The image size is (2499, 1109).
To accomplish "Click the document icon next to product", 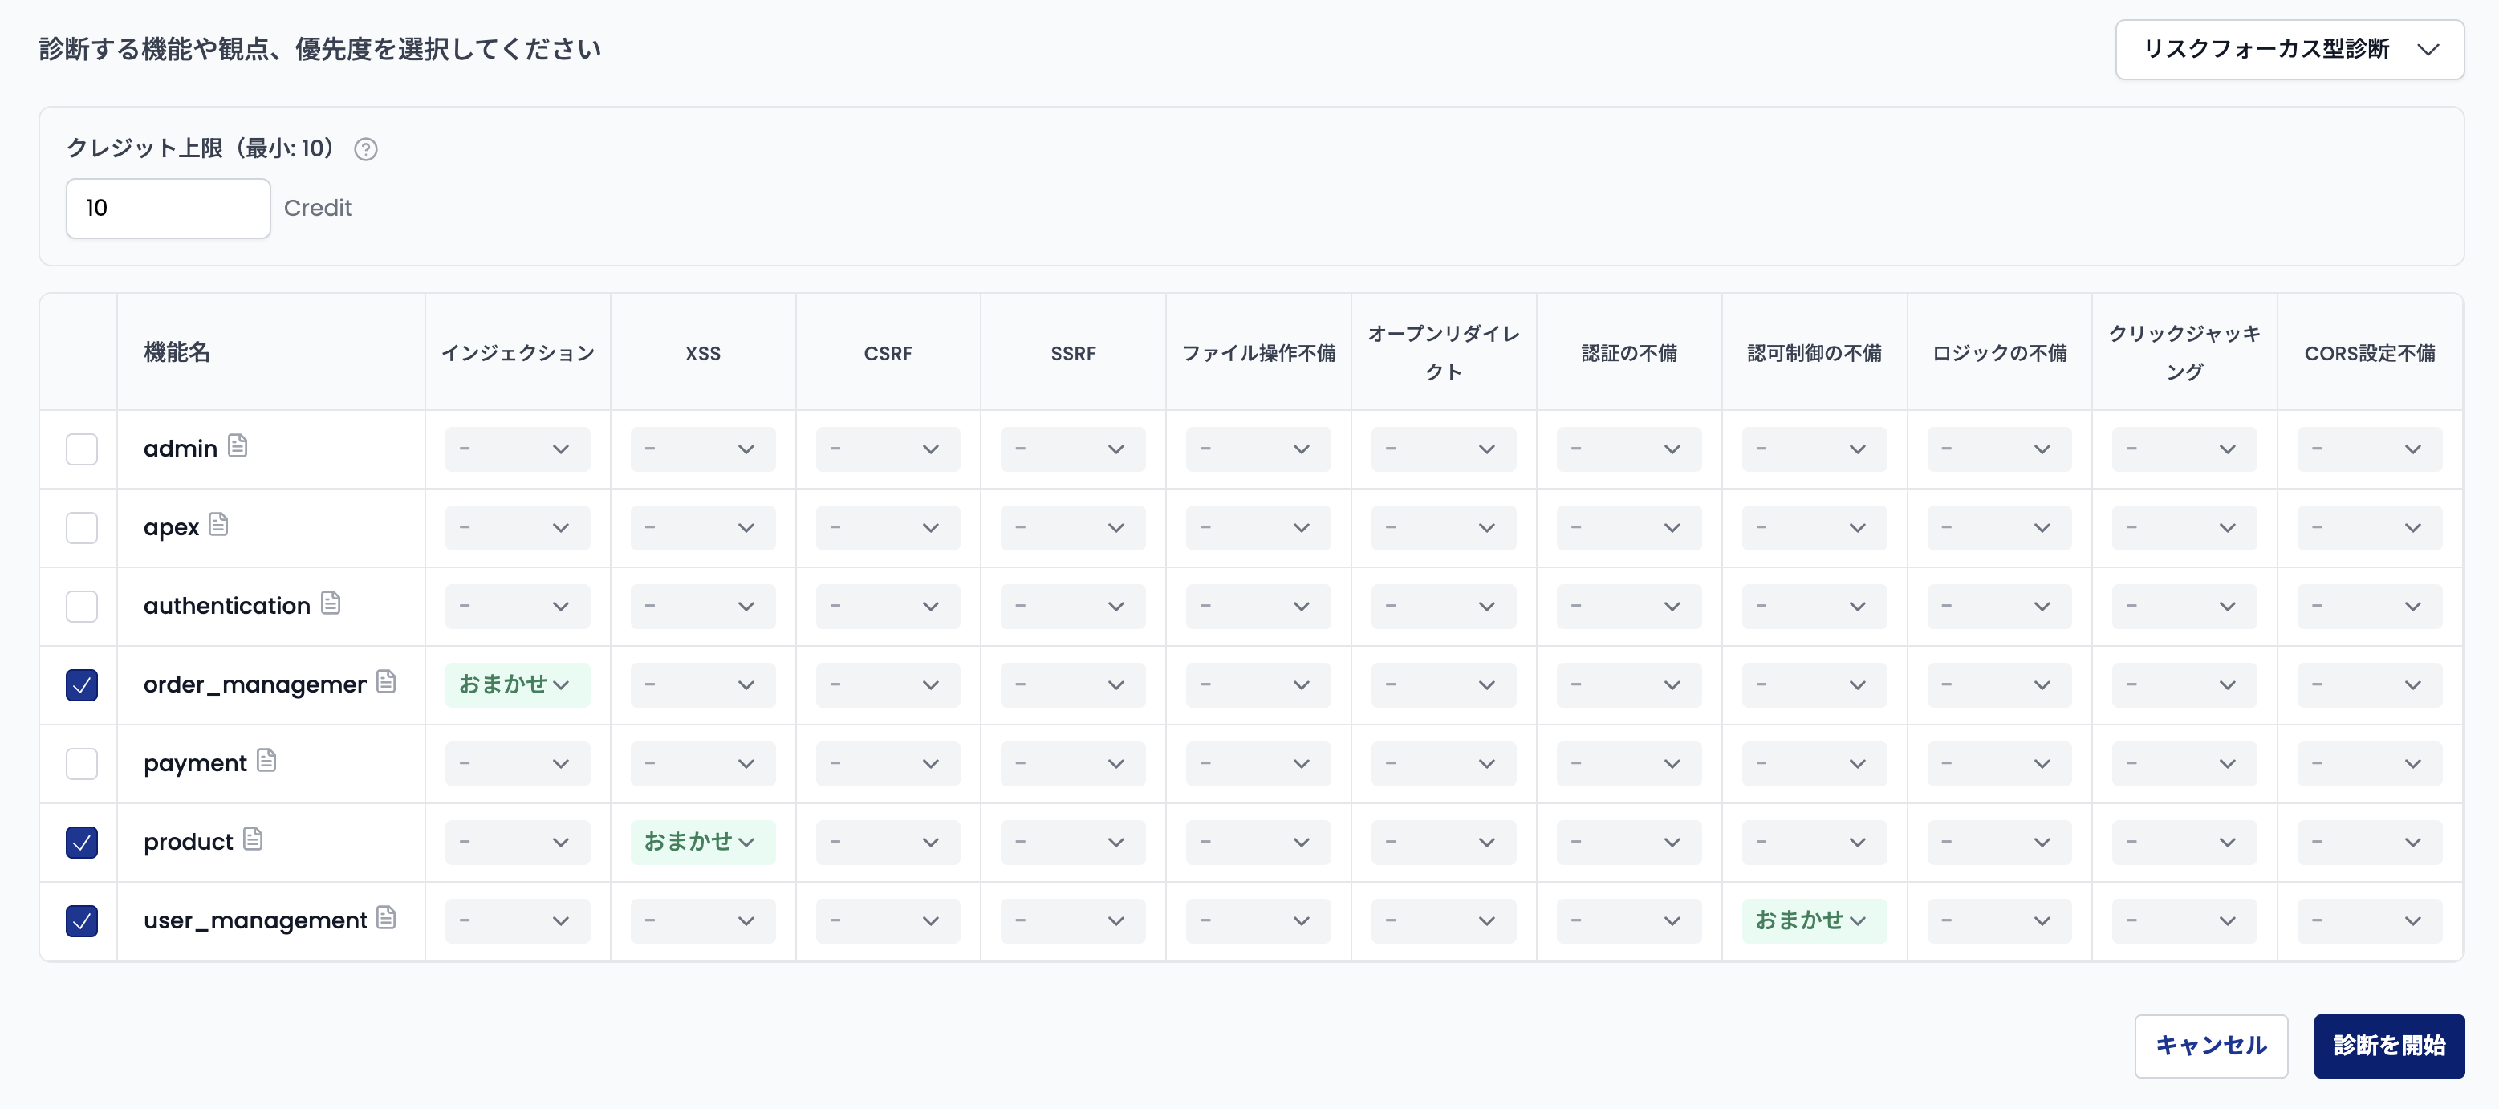I will 254,839.
